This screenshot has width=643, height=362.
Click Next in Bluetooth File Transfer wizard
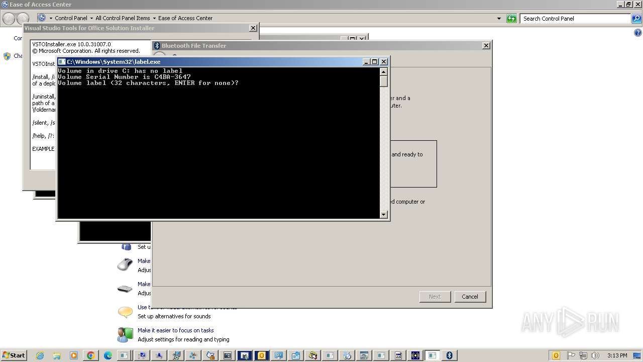point(435,297)
